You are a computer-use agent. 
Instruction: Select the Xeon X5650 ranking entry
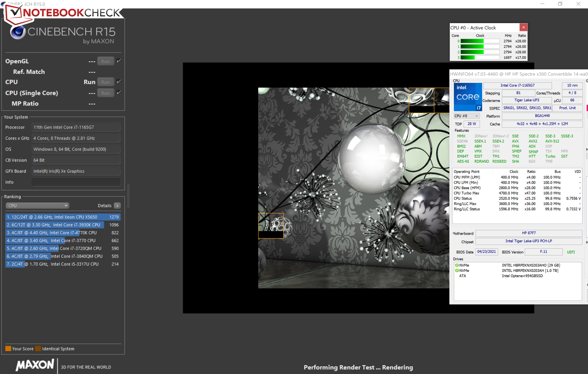pos(62,217)
